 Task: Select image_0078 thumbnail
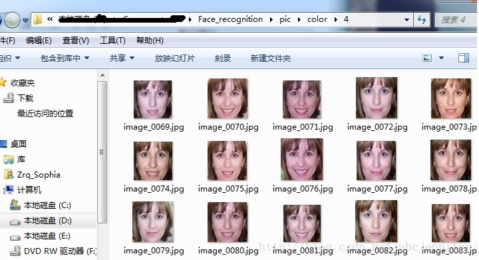click(x=451, y=160)
